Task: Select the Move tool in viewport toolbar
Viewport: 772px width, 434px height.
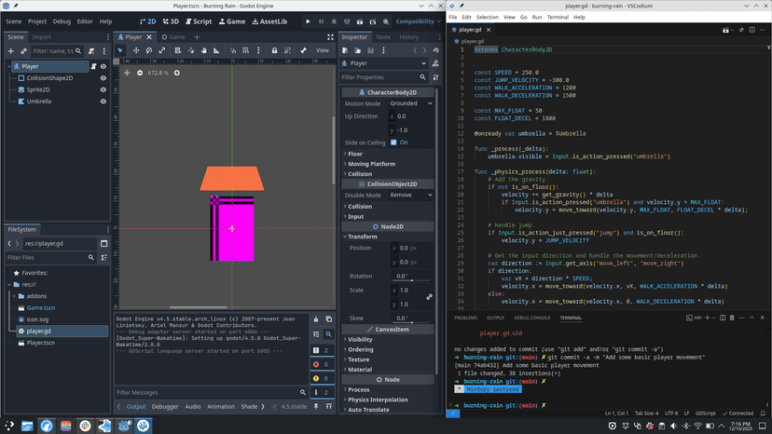Action: click(134, 50)
